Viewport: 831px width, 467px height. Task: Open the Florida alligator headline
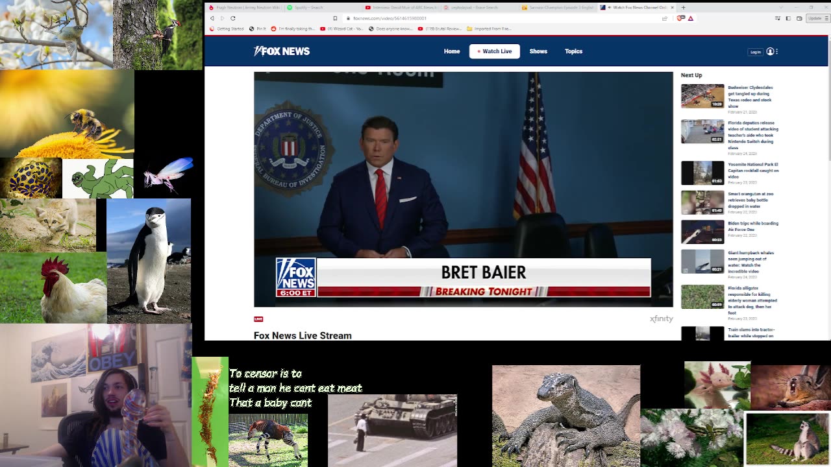(x=752, y=300)
